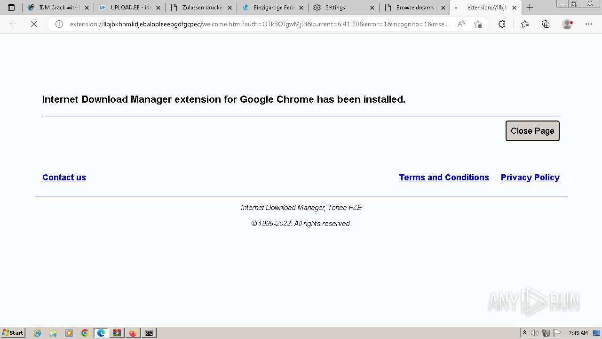Open a new browser tab
The height and width of the screenshot is (339, 602).
[x=530, y=8]
